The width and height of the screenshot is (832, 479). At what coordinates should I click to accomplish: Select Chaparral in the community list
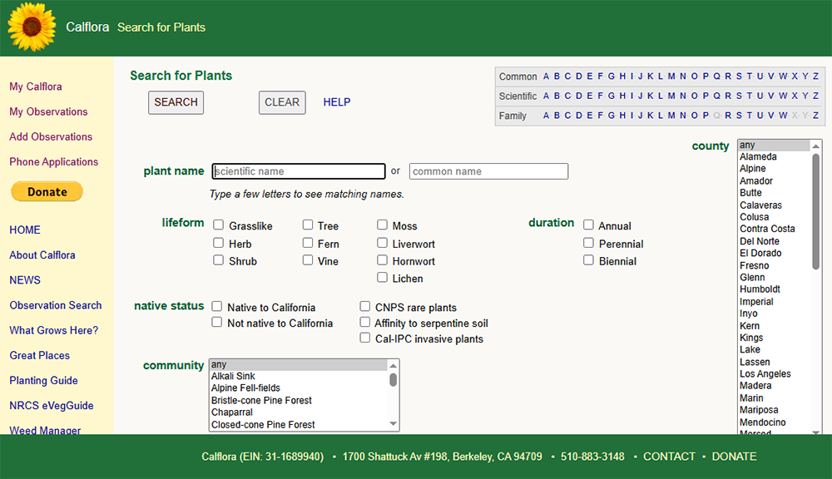231,412
